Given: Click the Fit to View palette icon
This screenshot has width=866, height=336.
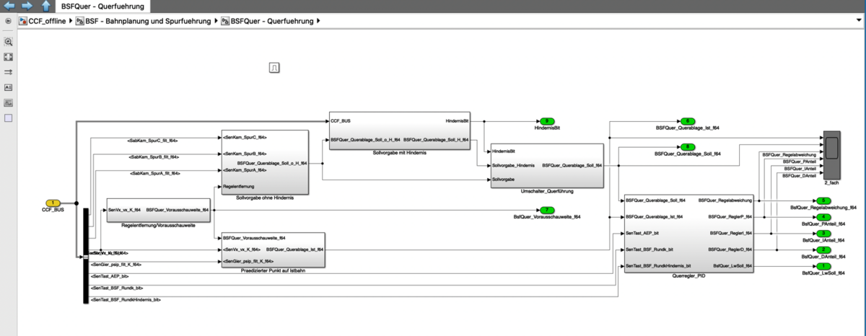Looking at the screenshot, I should coord(9,57).
